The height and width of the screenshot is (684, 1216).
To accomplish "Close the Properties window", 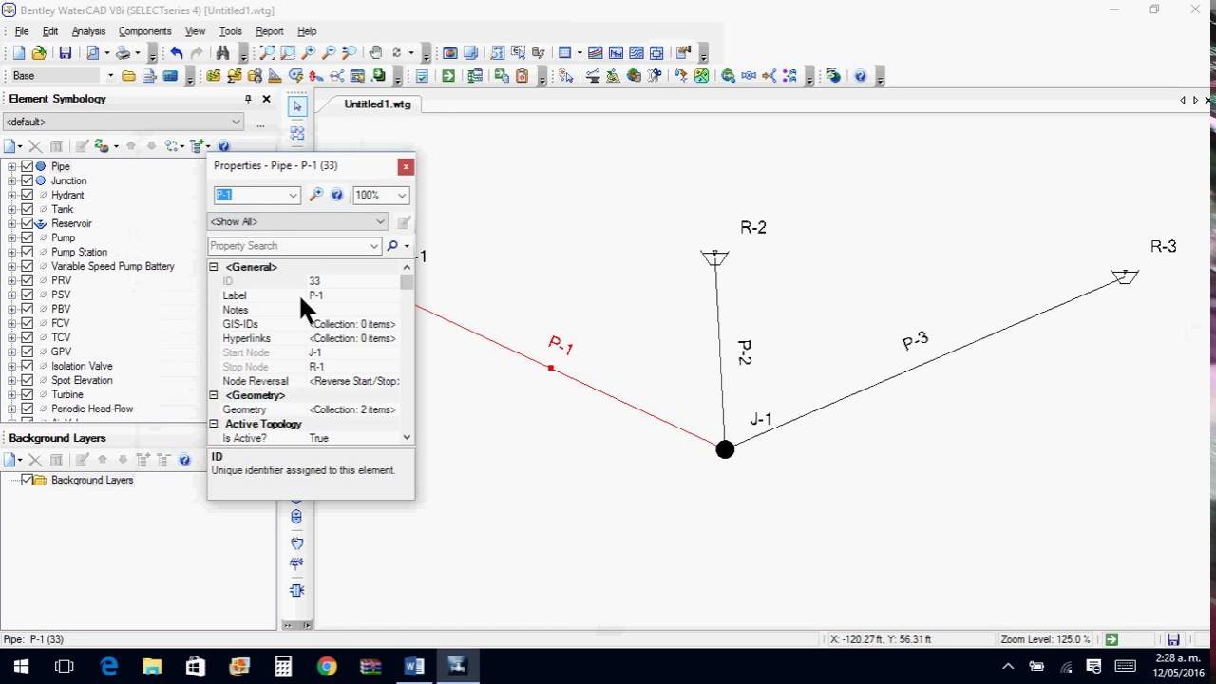I will click(406, 166).
